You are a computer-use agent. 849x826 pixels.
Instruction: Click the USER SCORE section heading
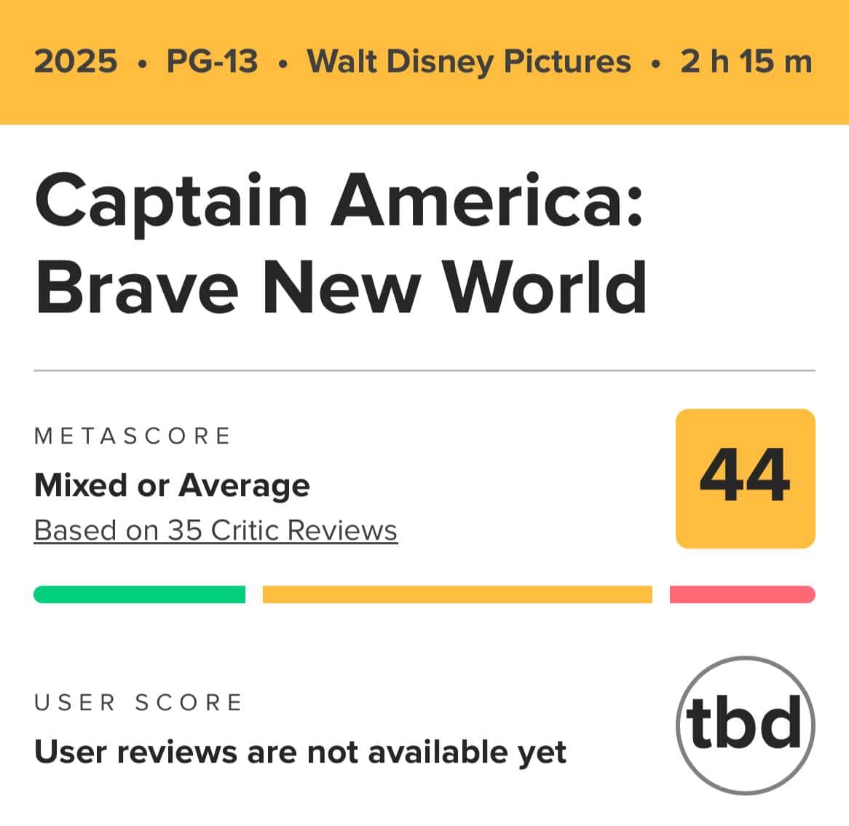138,702
